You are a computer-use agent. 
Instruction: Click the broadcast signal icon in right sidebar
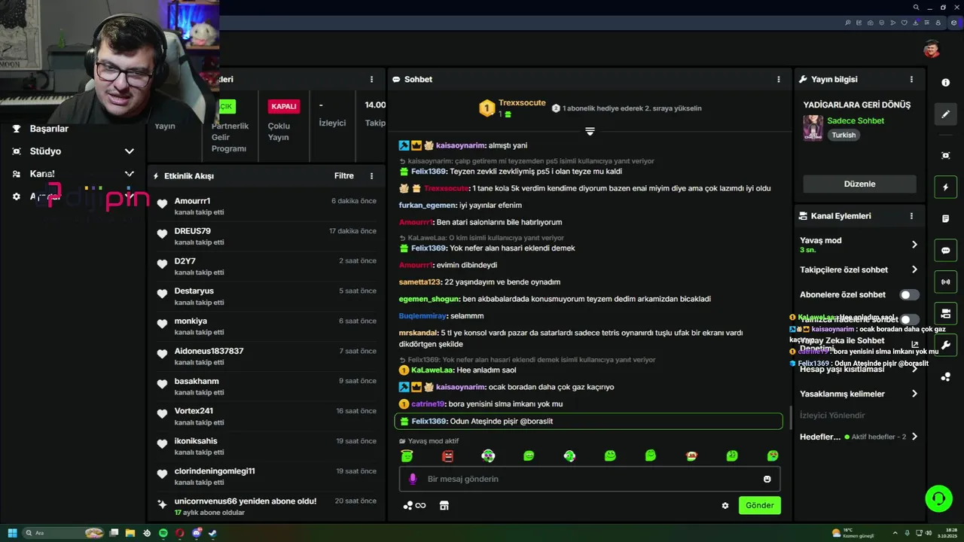pos(946,282)
